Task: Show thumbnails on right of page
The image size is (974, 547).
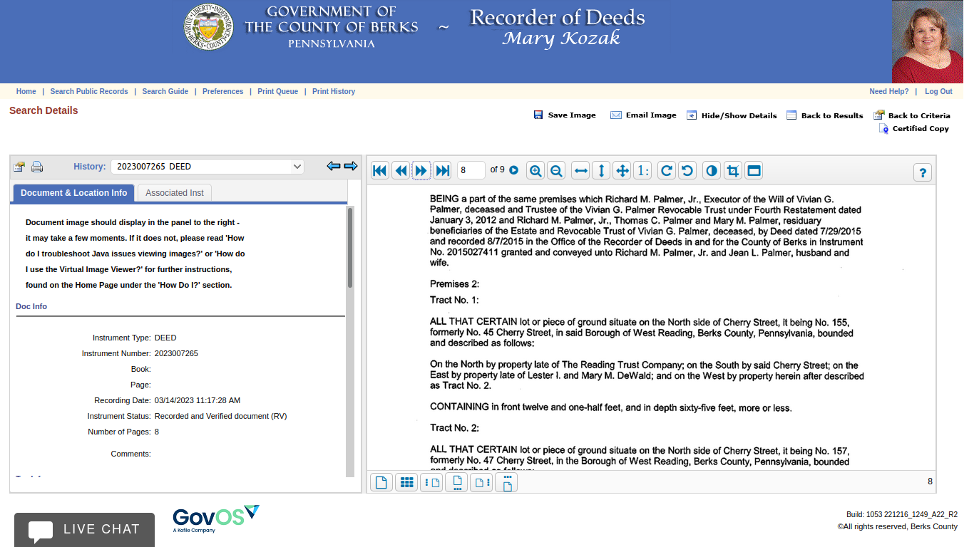Action: click(x=481, y=482)
